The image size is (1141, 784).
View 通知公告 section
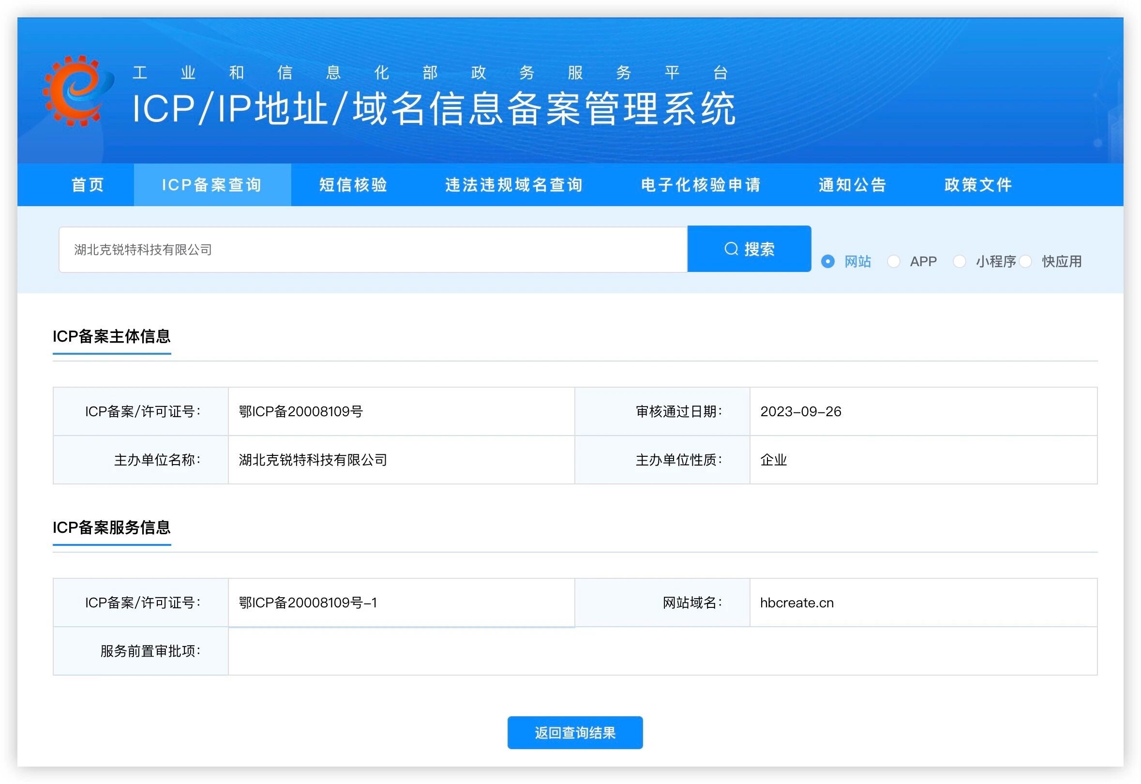(x=852, y=185)
